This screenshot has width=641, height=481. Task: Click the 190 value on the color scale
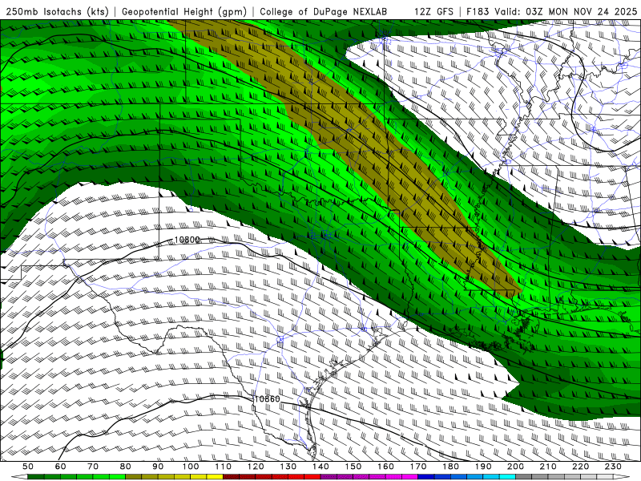click(483, 467)
